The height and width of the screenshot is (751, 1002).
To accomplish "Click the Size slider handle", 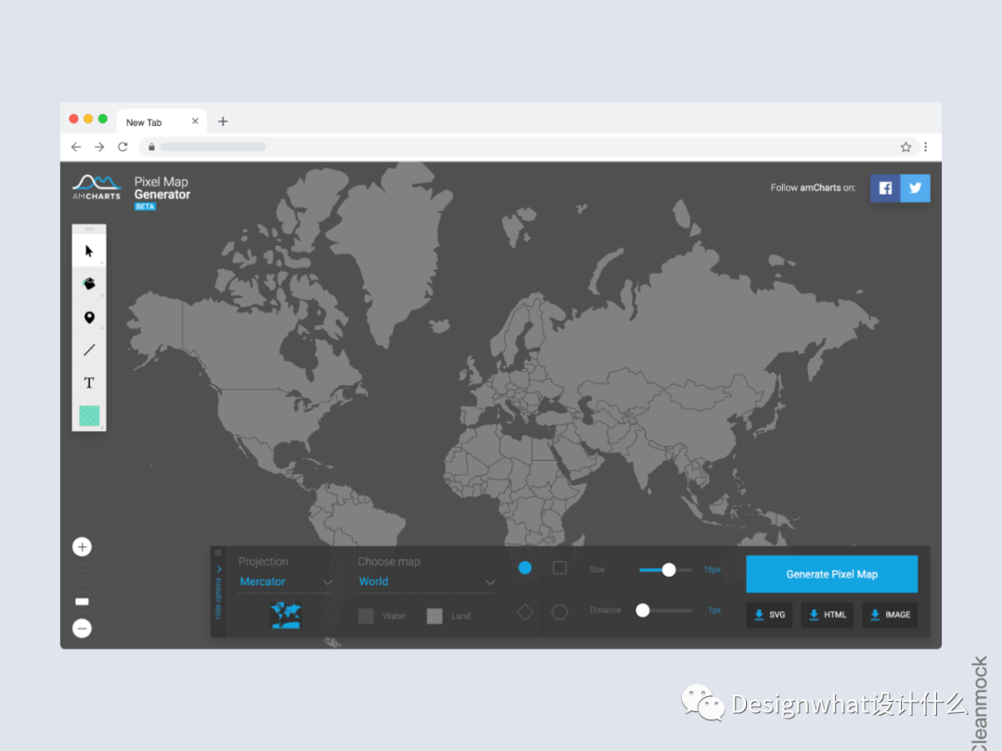I will (x=668, y=569).
